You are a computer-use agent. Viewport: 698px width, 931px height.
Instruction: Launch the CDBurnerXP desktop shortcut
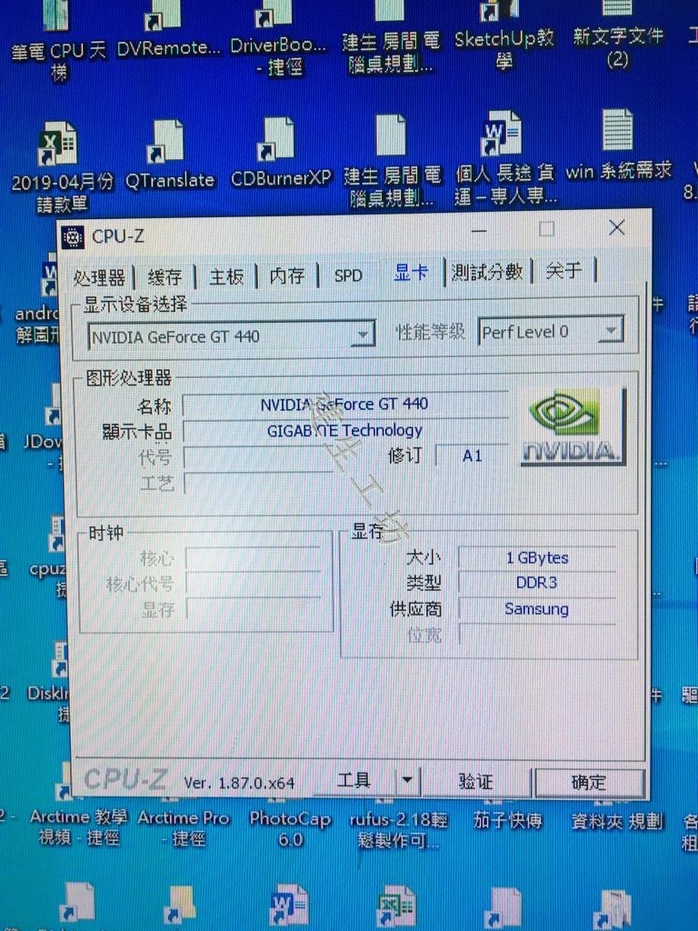click(x=276, y=139)
